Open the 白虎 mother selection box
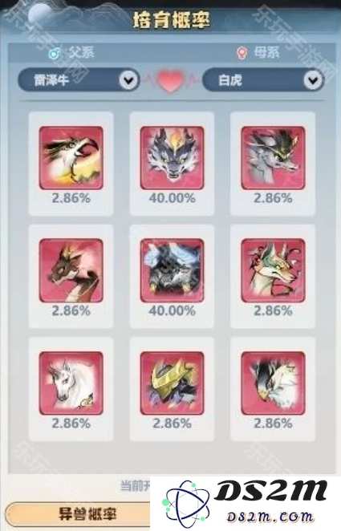This screenshot has width=341, height=531. (263, 80)
